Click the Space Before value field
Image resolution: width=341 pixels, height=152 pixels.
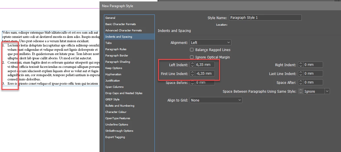pos(205,82)
